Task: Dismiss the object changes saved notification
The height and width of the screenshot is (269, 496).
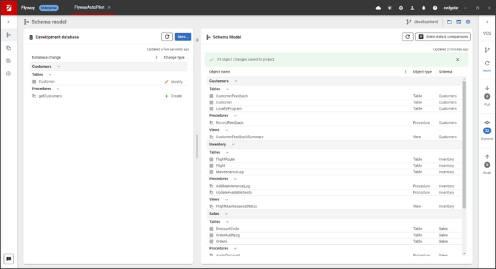Action: coord(458,59)
